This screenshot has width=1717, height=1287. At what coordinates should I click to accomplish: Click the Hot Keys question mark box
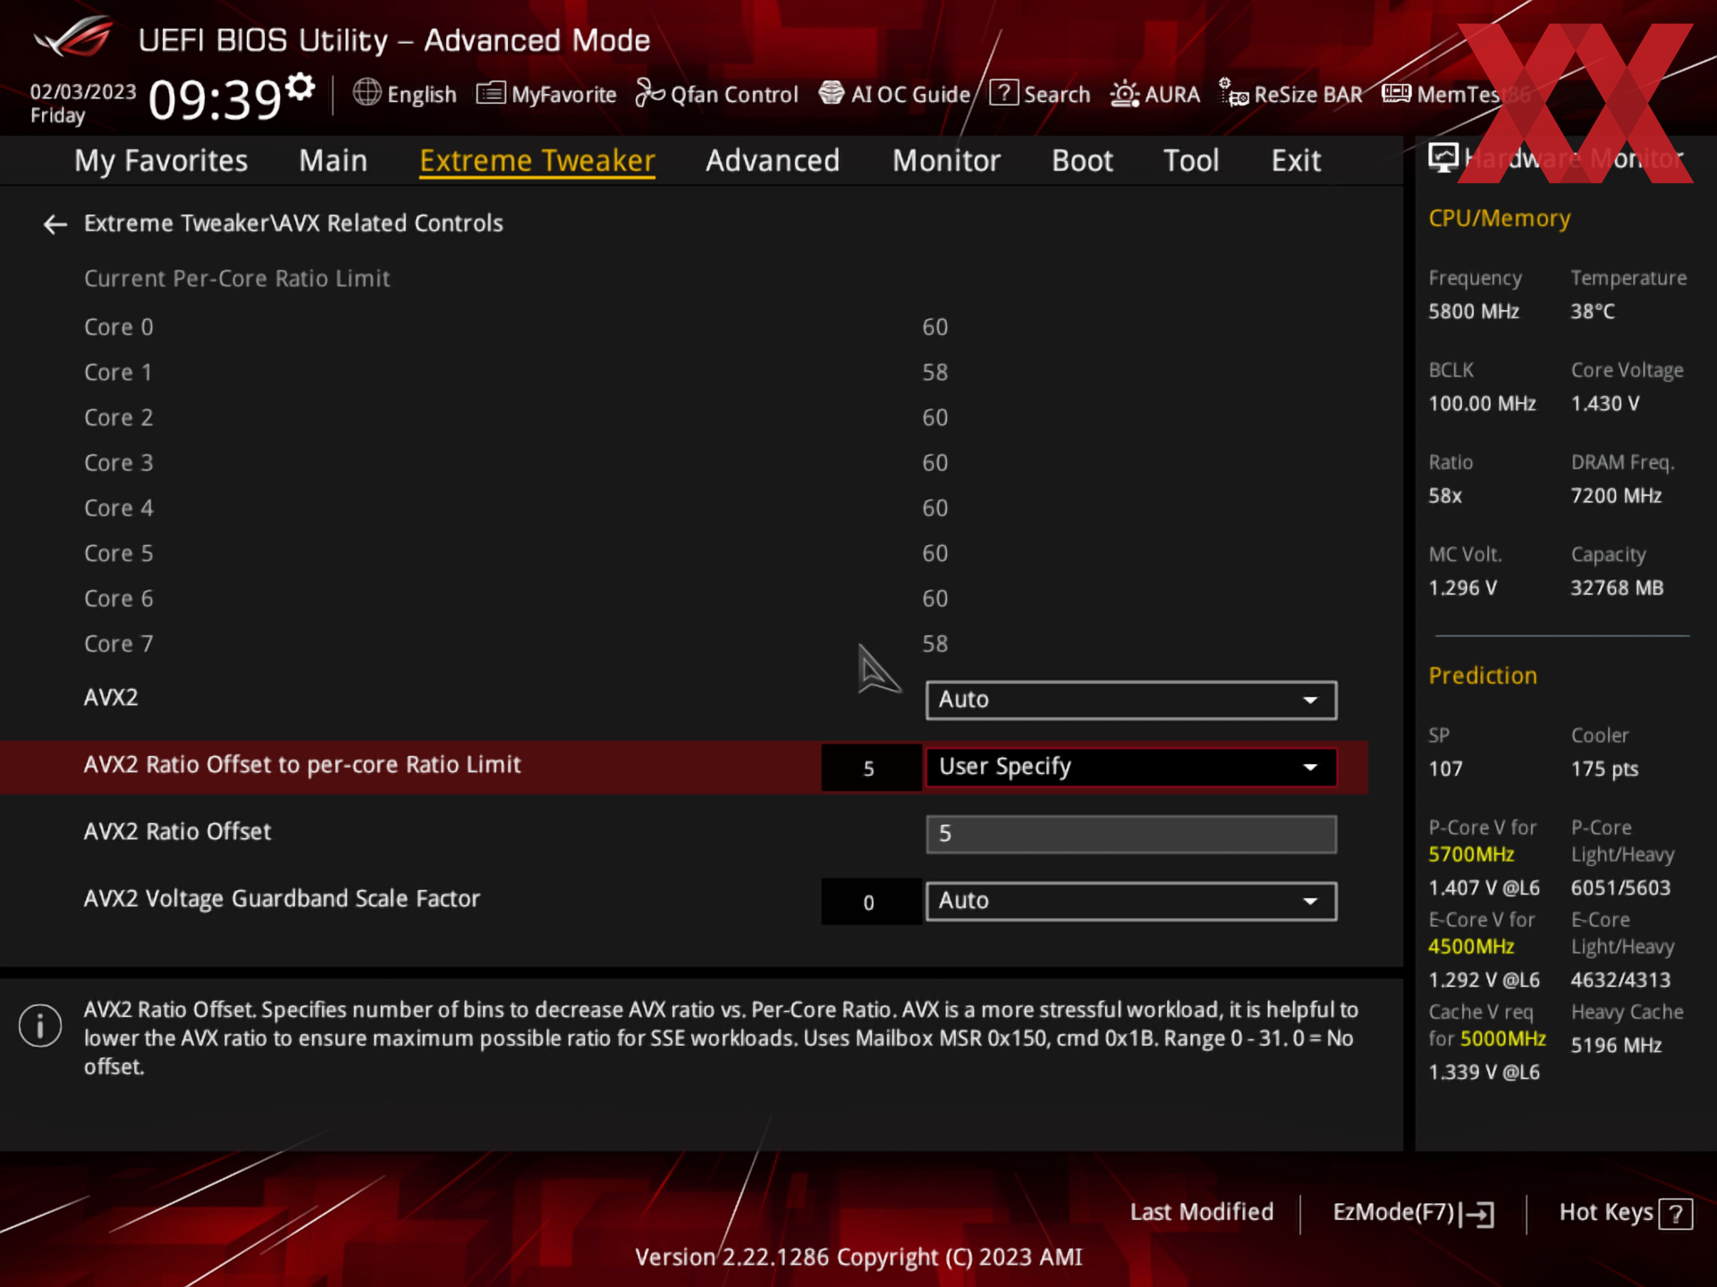click(1675, 1215)
